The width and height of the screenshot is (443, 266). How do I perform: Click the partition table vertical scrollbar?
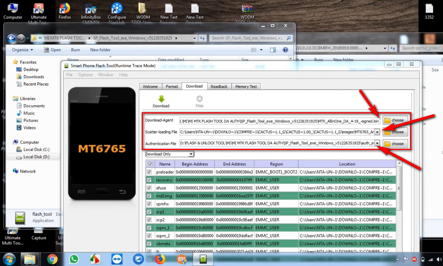point(399,188)
